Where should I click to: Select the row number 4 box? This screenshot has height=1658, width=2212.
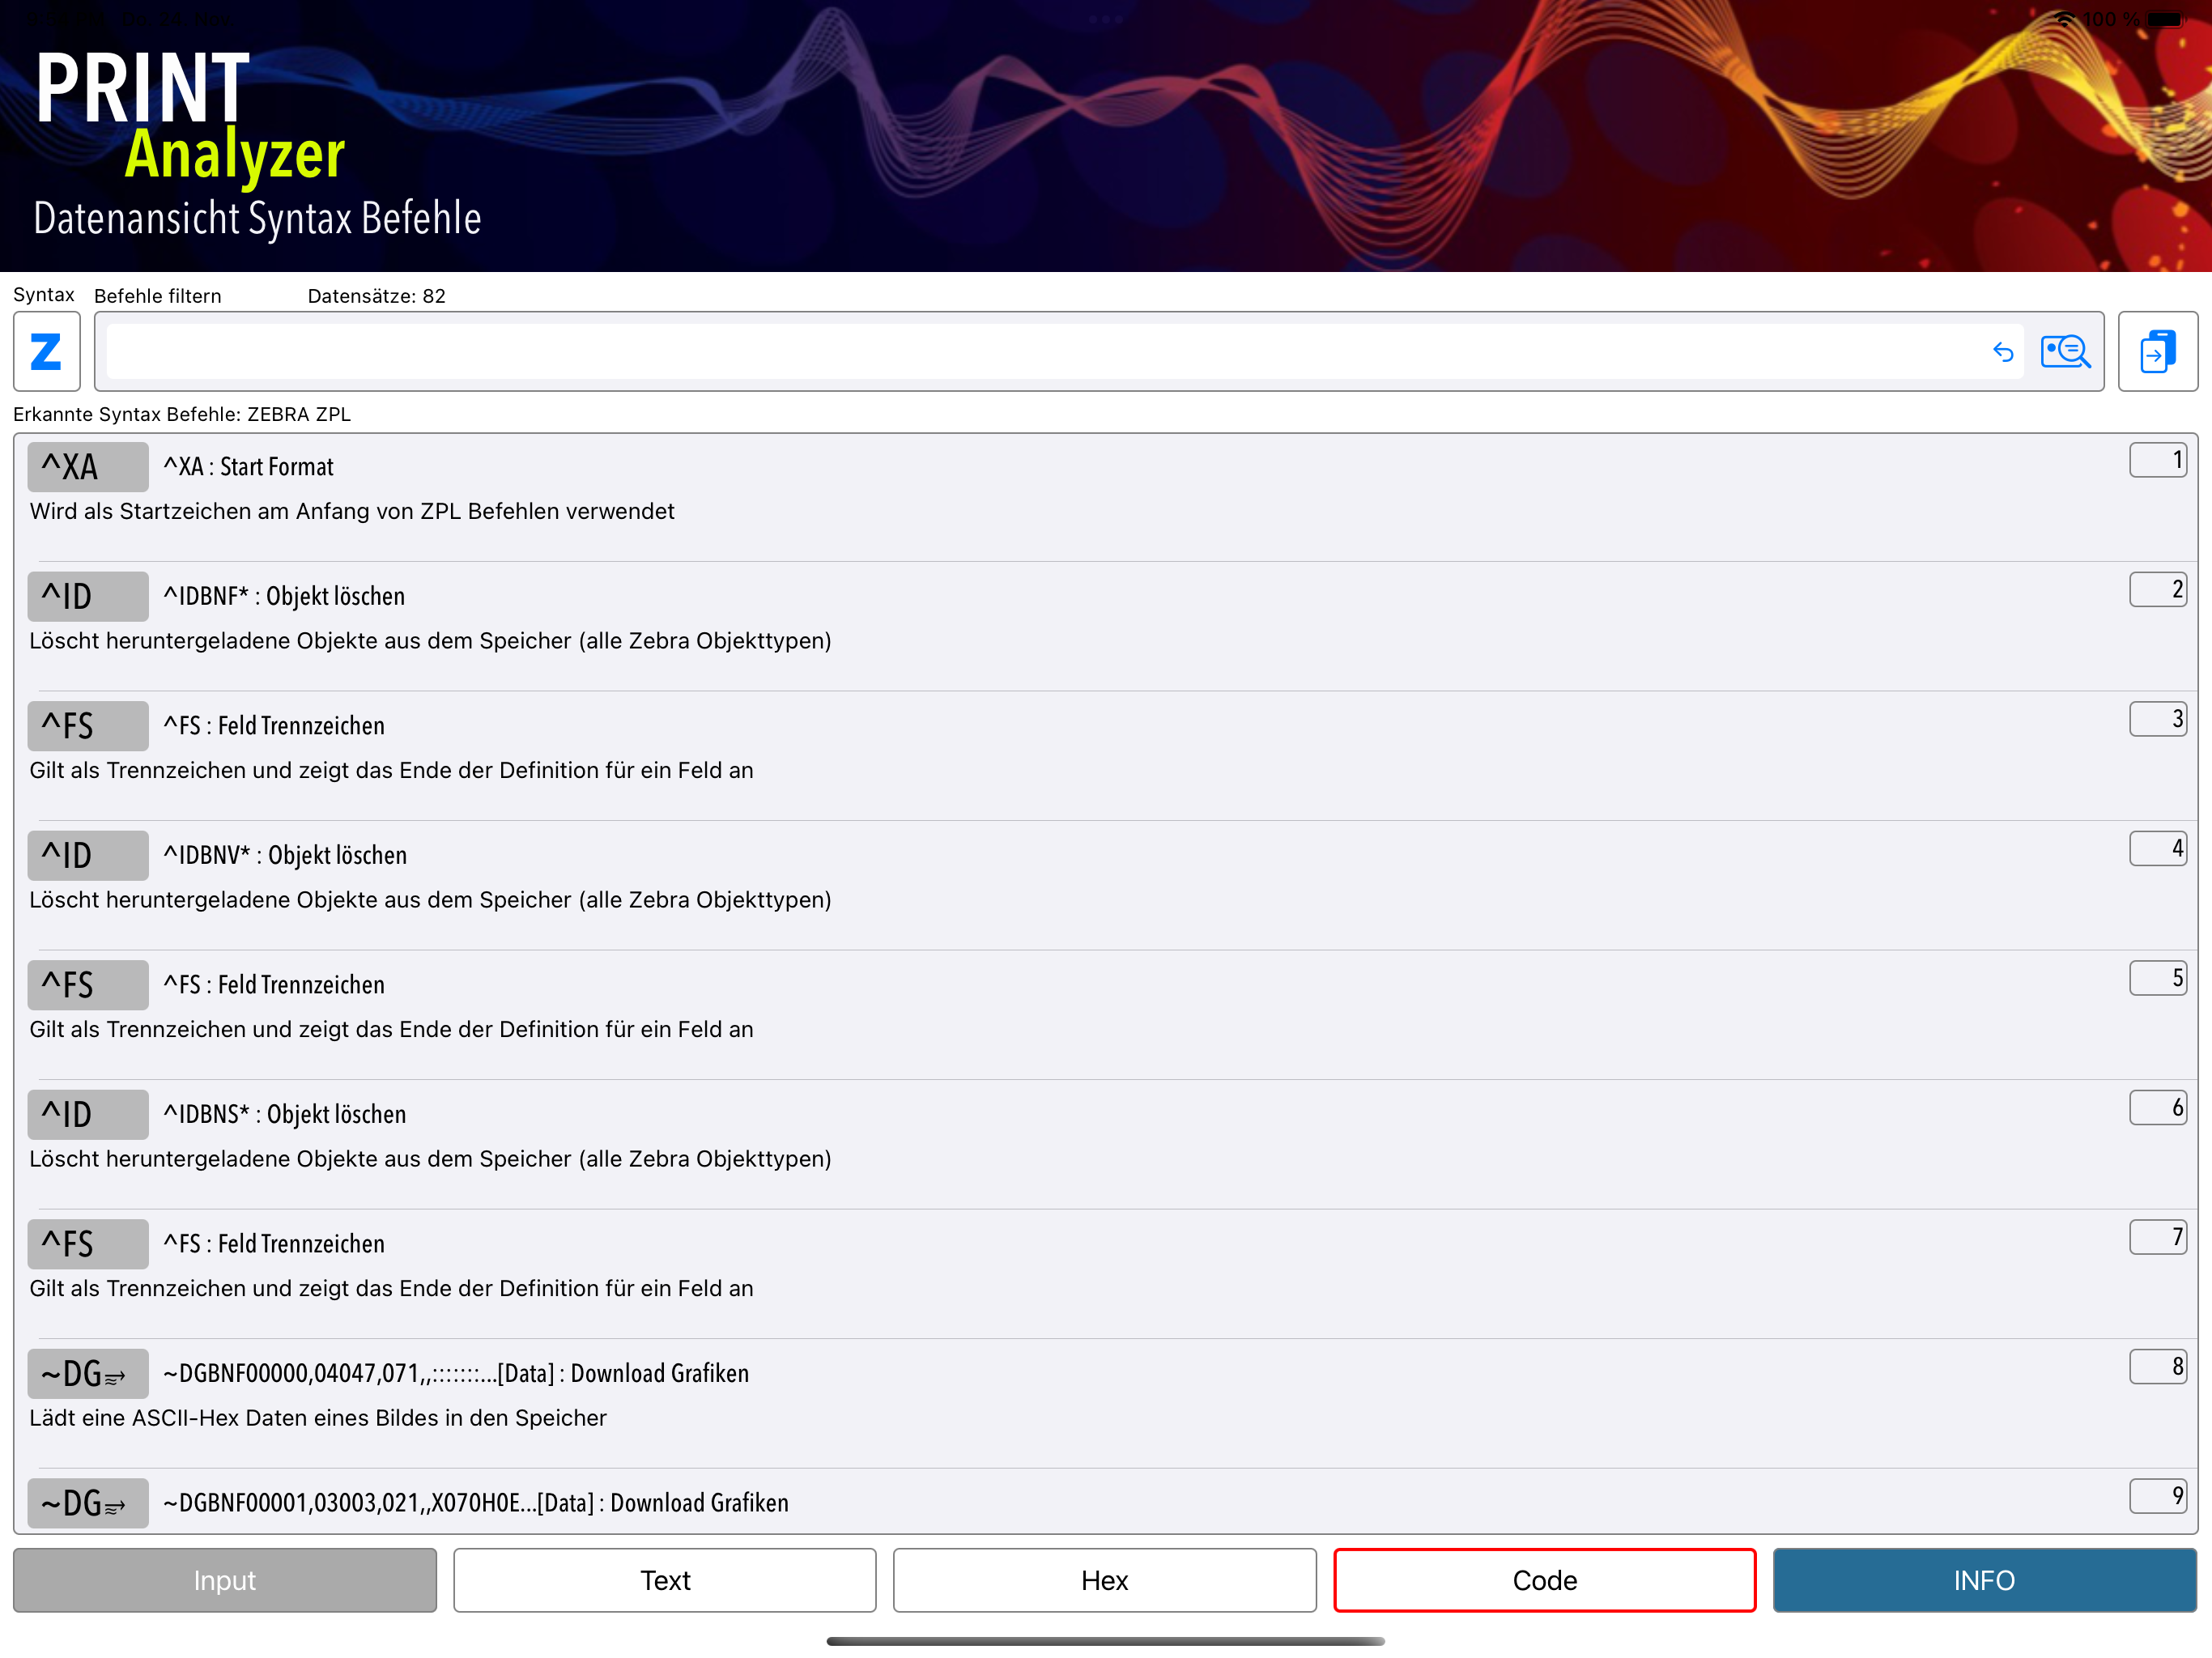[x=2157, y=848]
